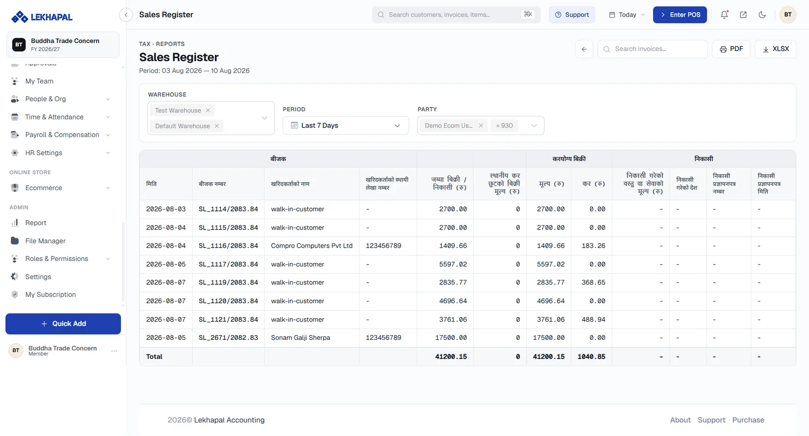The width and height of the screenshot is (809, 436).
Task: Click the tax value 488.94
Action: [593, 320]
